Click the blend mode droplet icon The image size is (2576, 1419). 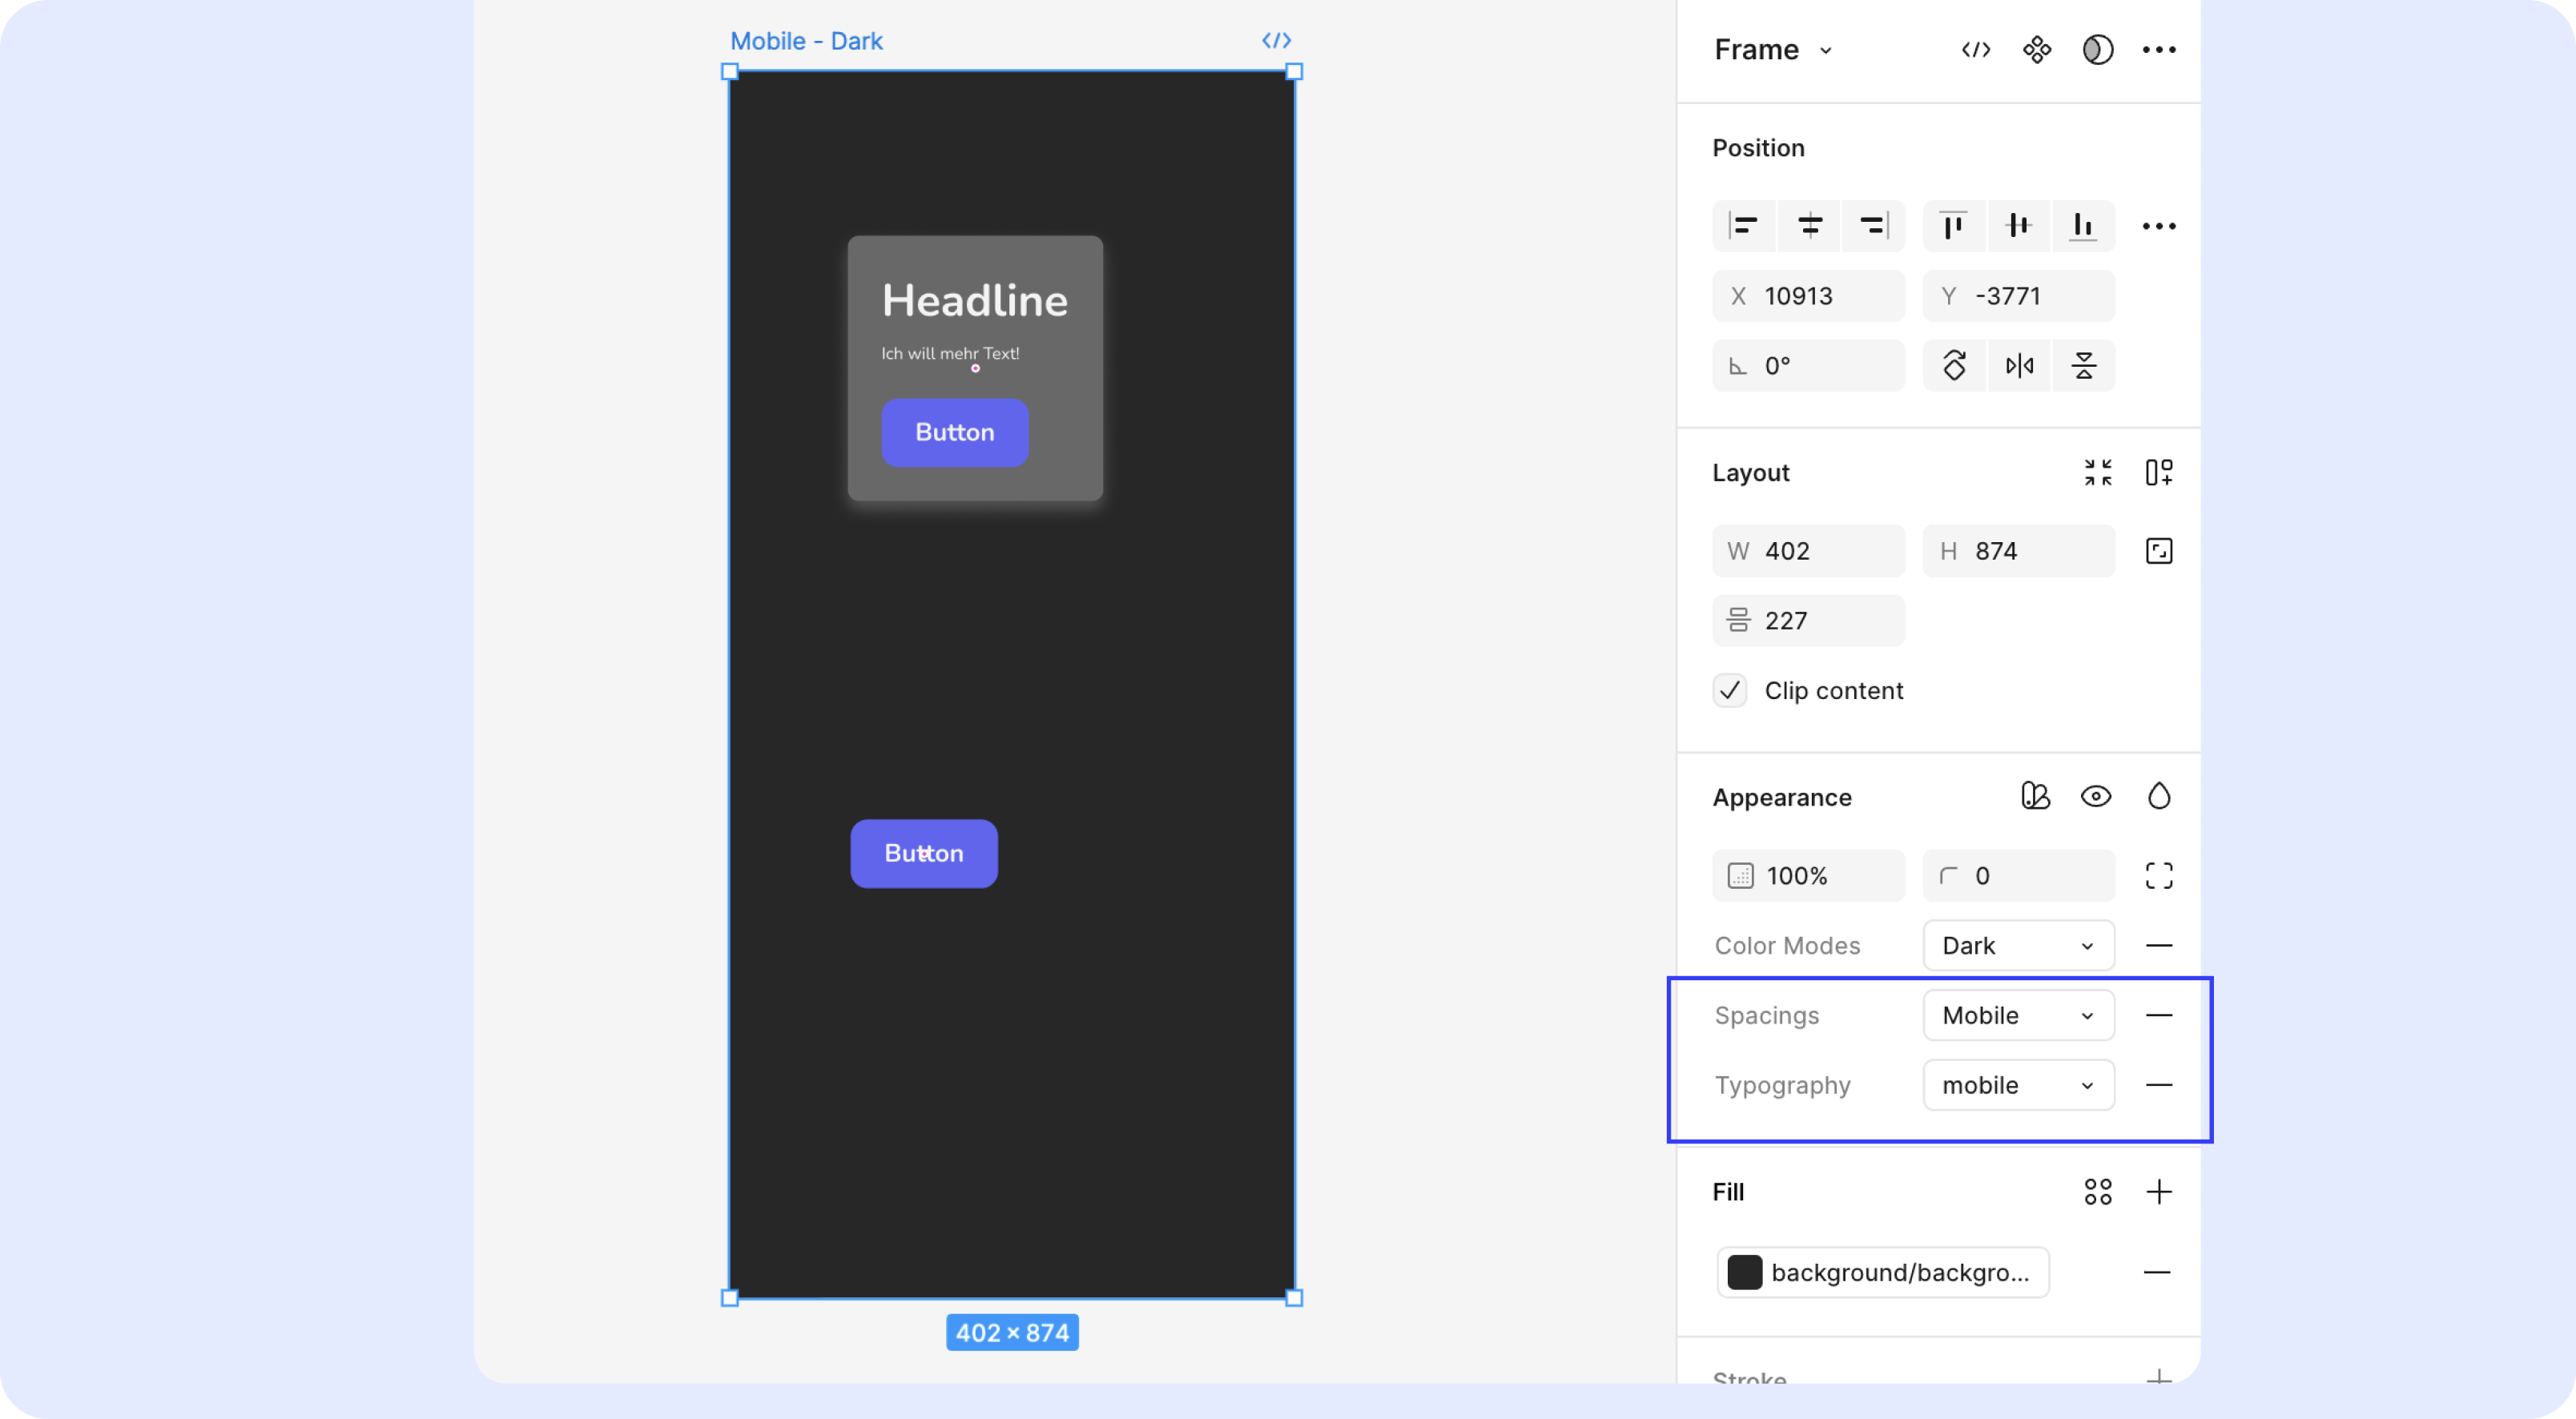2159,797
